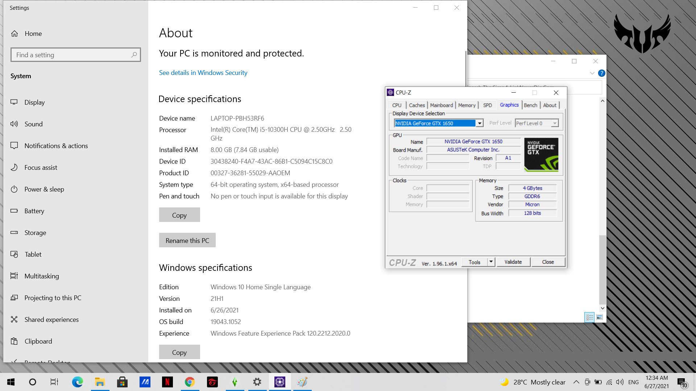696x391 pixels.
Task: Click the Google Chrome taskbar icon
Action: tap(190, 382)
